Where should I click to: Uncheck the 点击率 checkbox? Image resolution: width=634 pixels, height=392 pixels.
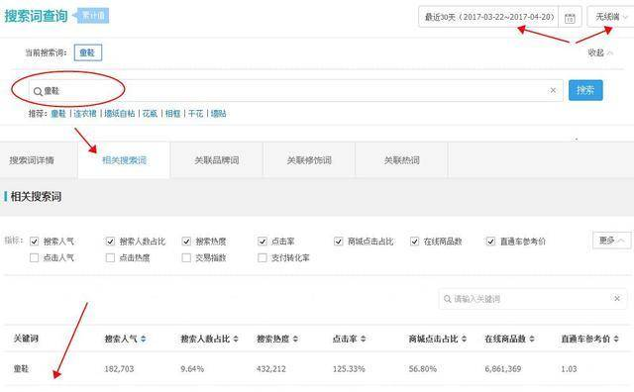263,242
